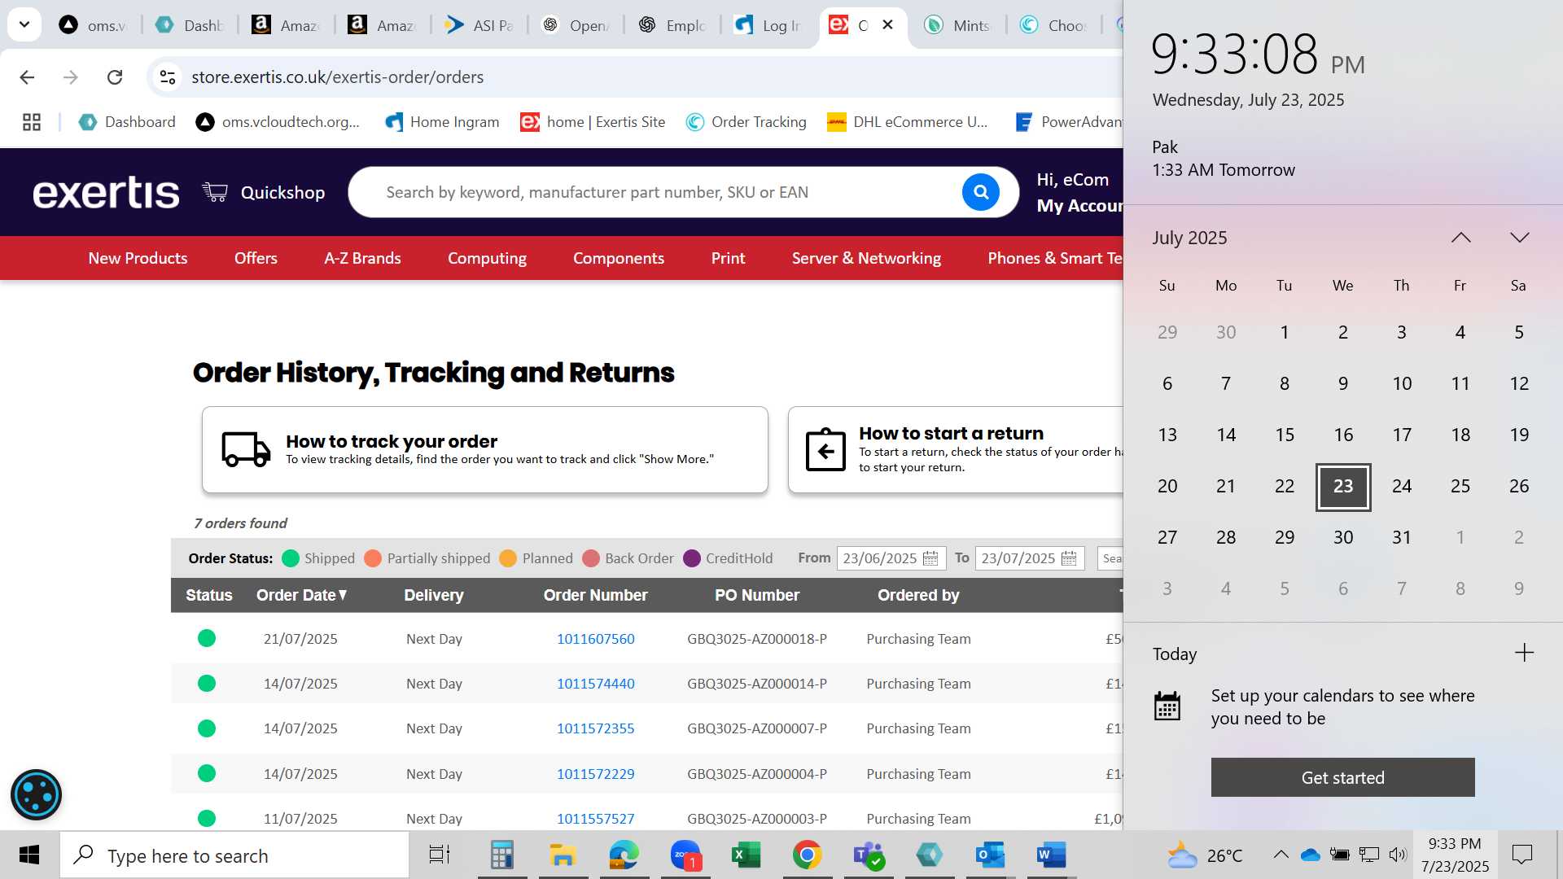The width and height of the screenshot is (1563, 879).
Task: Open order number 1011557527
Action: pyautogui.click(x=596, y=819)
